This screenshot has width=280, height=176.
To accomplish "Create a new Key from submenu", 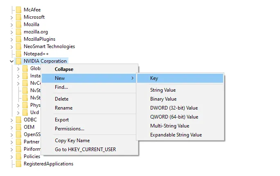I will point(180,78).
